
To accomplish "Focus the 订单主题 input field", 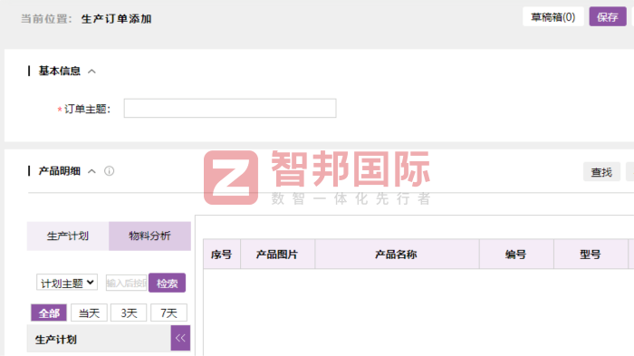I will [230, 109].
